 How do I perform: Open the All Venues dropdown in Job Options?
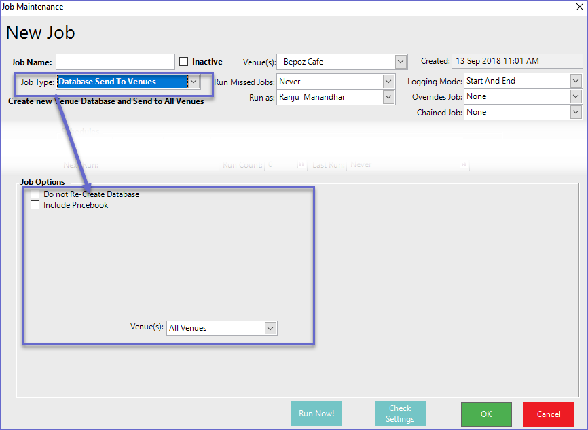click(x=270, y=328)
